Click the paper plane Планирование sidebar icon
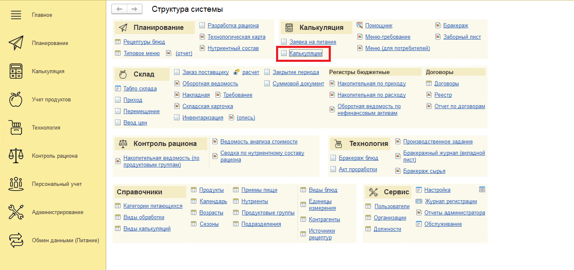 (x=16, y=43)
